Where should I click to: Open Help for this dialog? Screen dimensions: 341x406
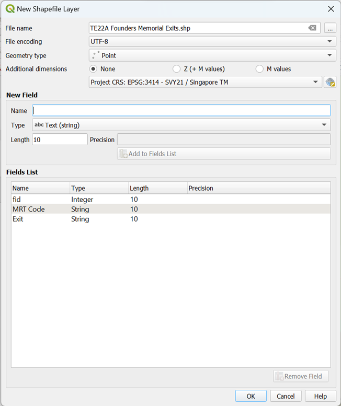coord(320,396)
